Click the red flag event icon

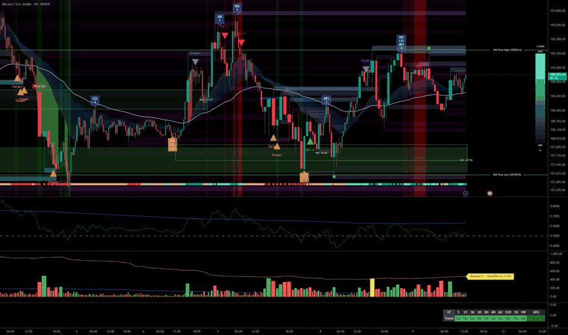tap(490, 194)
